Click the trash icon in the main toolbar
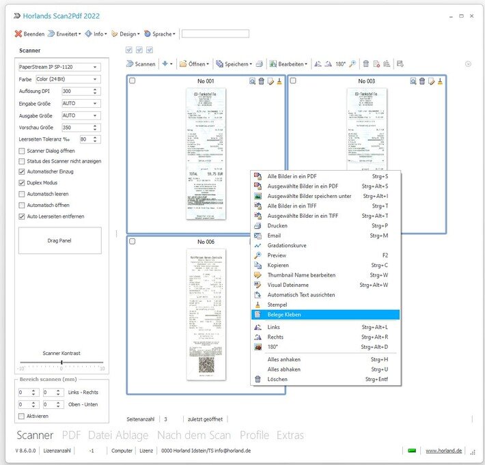 pyautogui.click(x=366, y=64)
